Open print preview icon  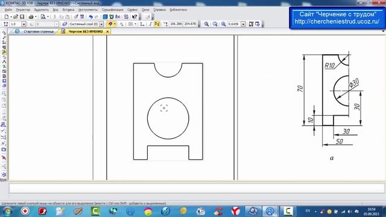click(43, 17)
